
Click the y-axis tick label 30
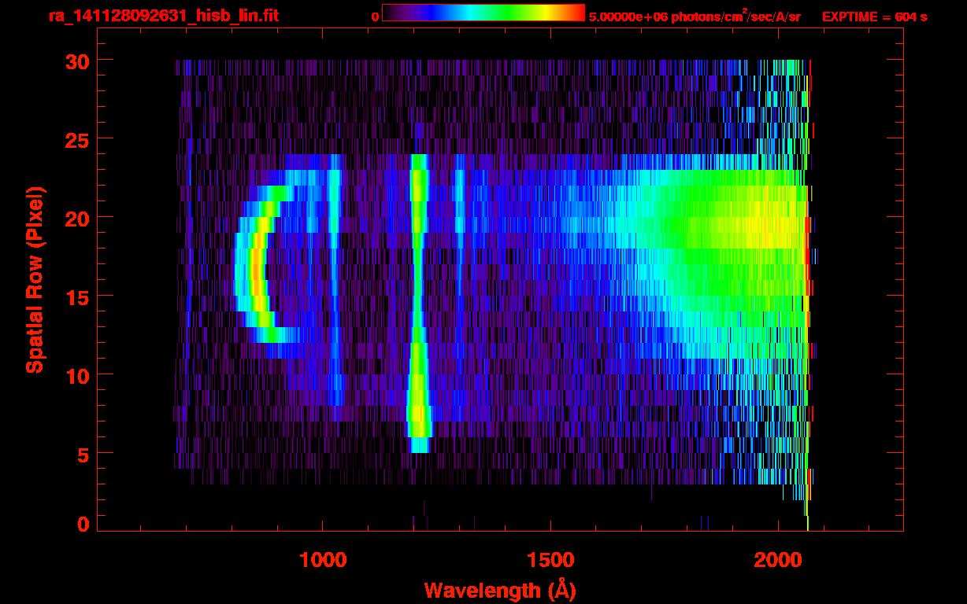tap(77, 61)
